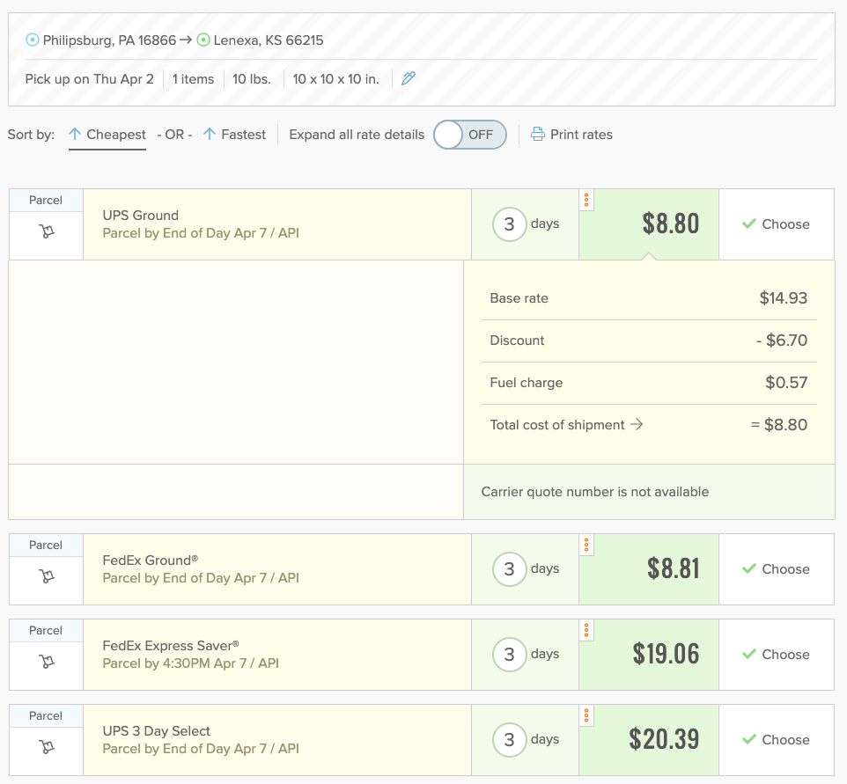Click the UPS 3 Day Select service name
This screenshot has height=784, width=847.
coord(156,731)
